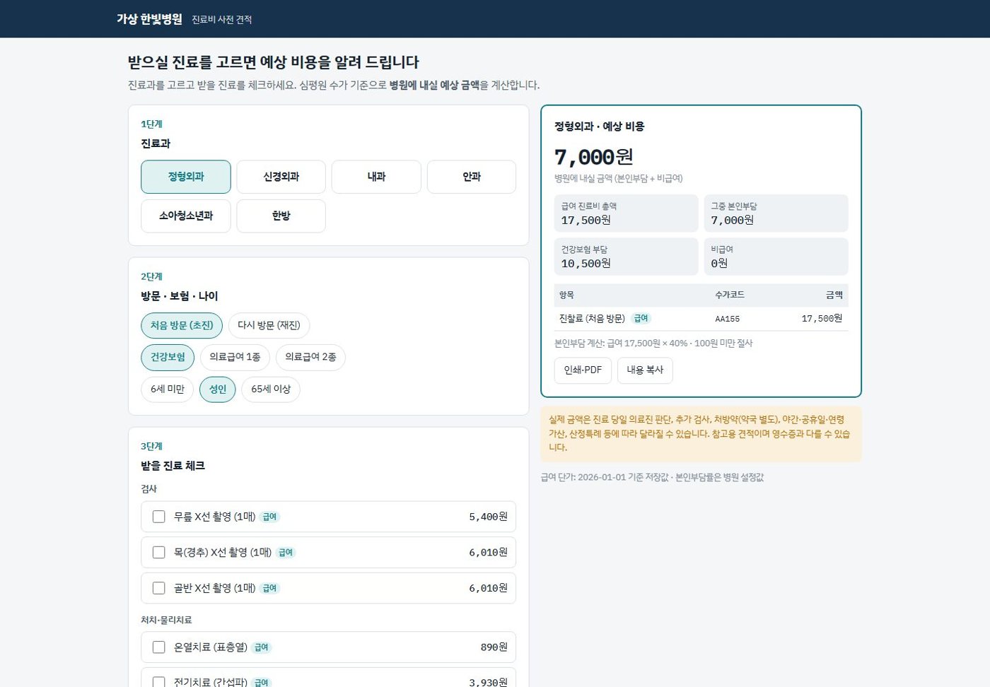
Task: Select the 정형외과 department
Action: coord(186,177)
